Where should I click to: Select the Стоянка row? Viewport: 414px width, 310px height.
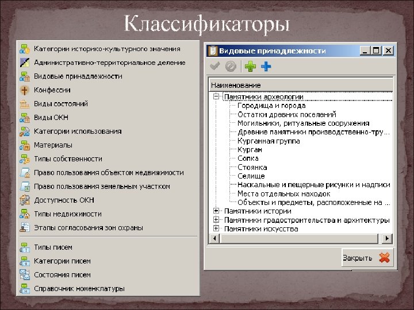tap(252, 167)
